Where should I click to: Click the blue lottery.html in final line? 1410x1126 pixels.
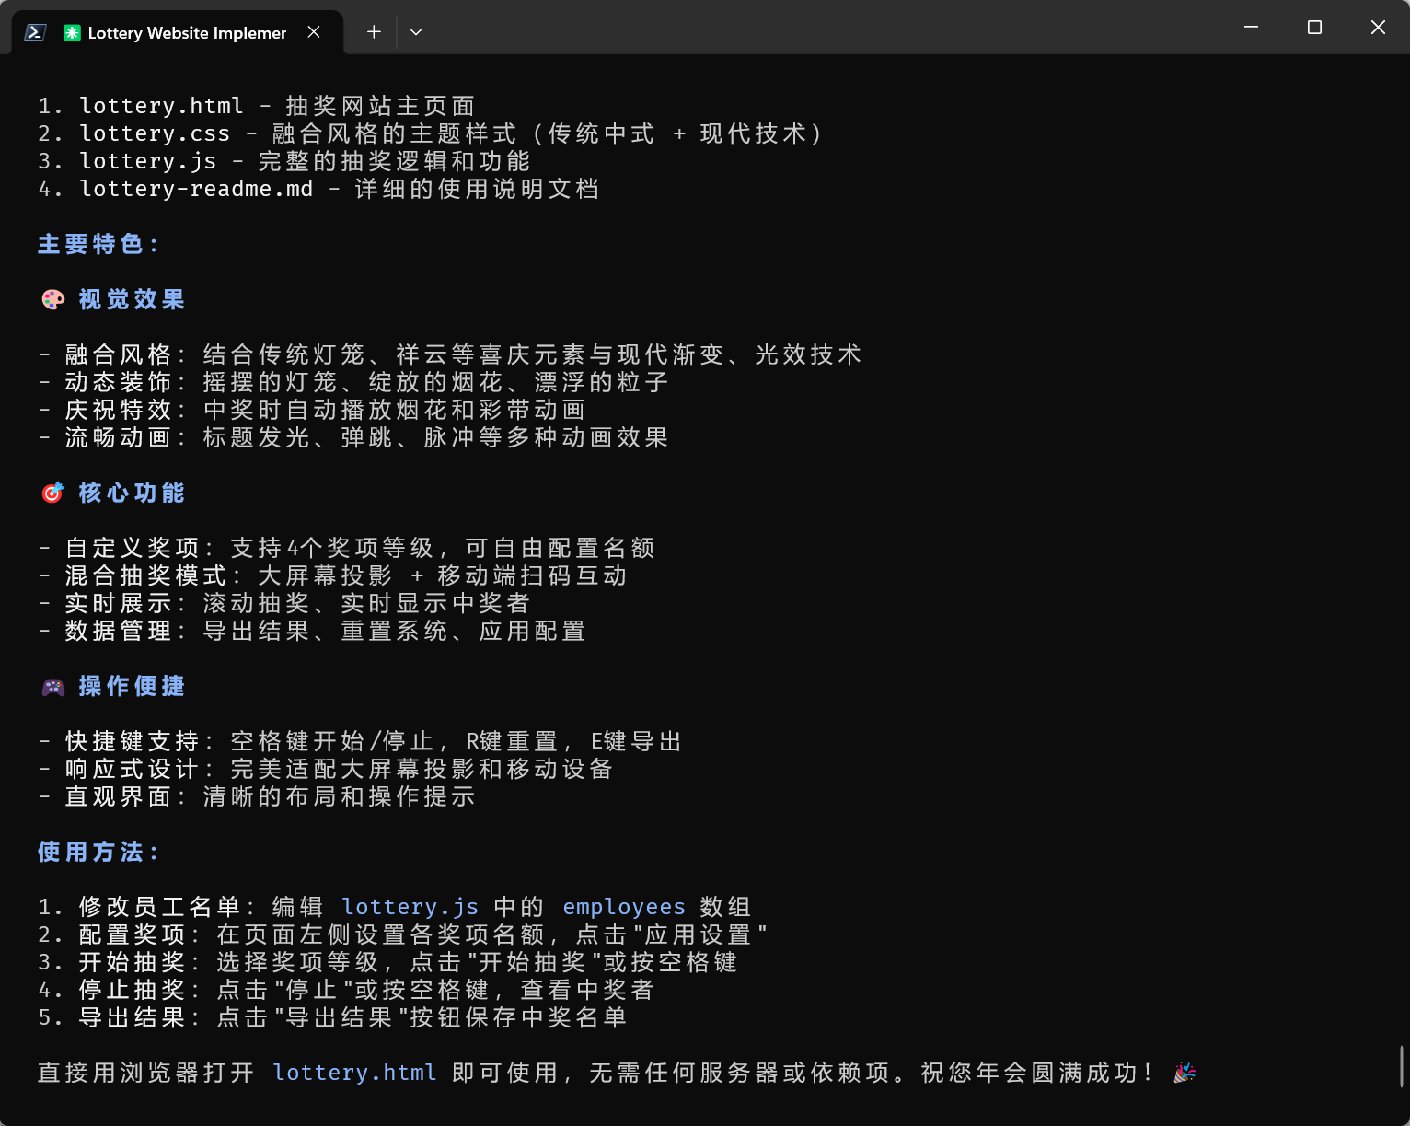click(354, 1073)
